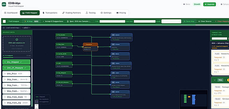Click the zoom out minus control

tap(36, 105)
